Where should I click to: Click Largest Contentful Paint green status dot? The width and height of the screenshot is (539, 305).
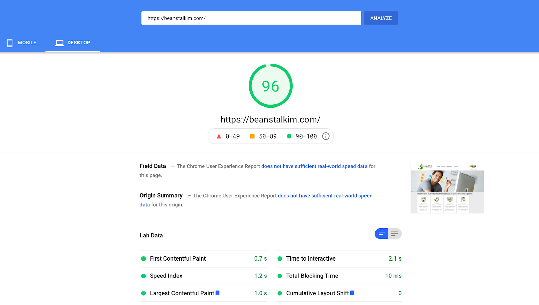[144, 293]
